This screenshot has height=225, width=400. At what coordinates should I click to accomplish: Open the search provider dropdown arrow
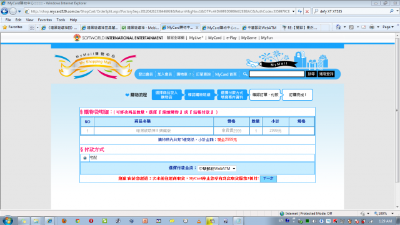coord(397,11)
